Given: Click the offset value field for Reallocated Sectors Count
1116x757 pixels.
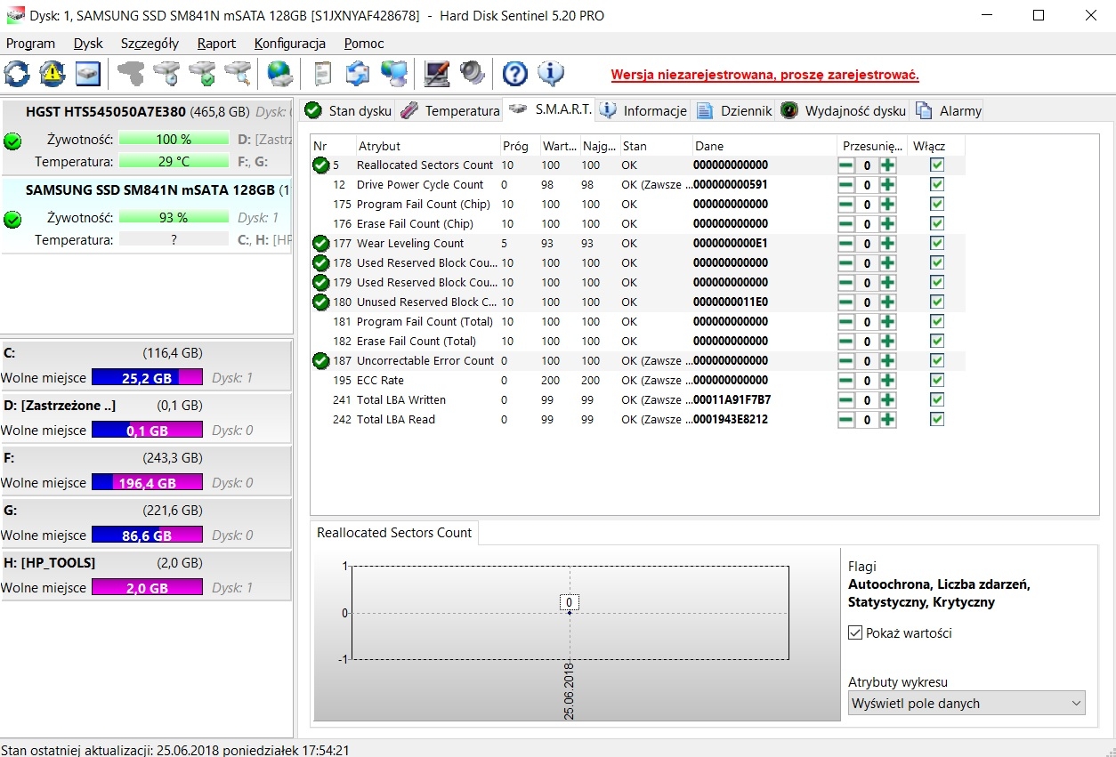Looking at the screenshot, I should tap(867, 165).
